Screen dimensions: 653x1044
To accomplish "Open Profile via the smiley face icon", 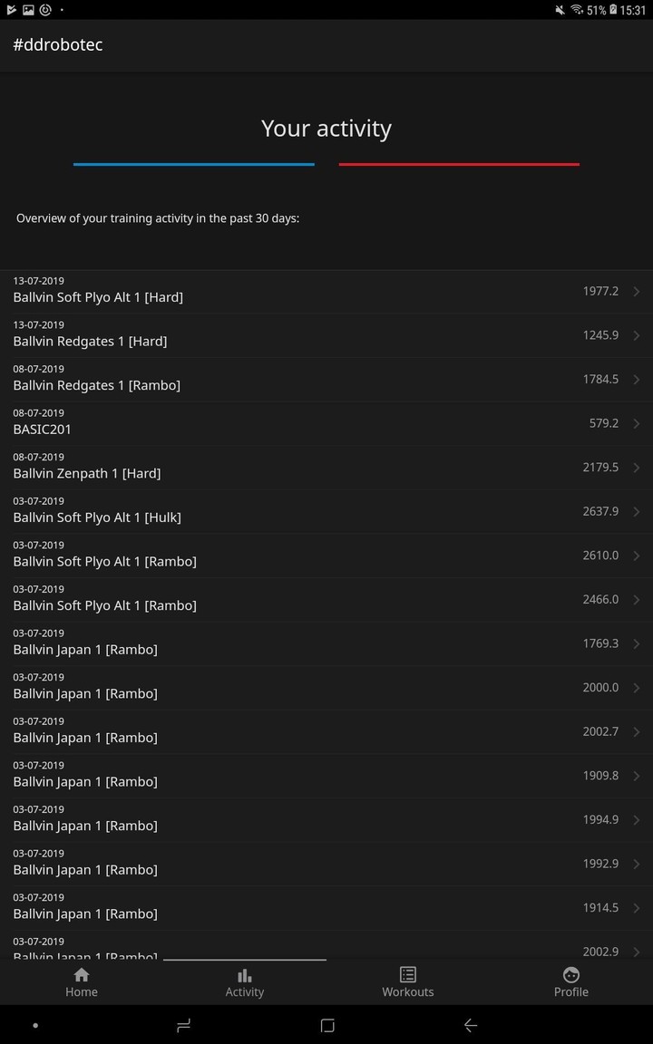I will pos(570,975).
